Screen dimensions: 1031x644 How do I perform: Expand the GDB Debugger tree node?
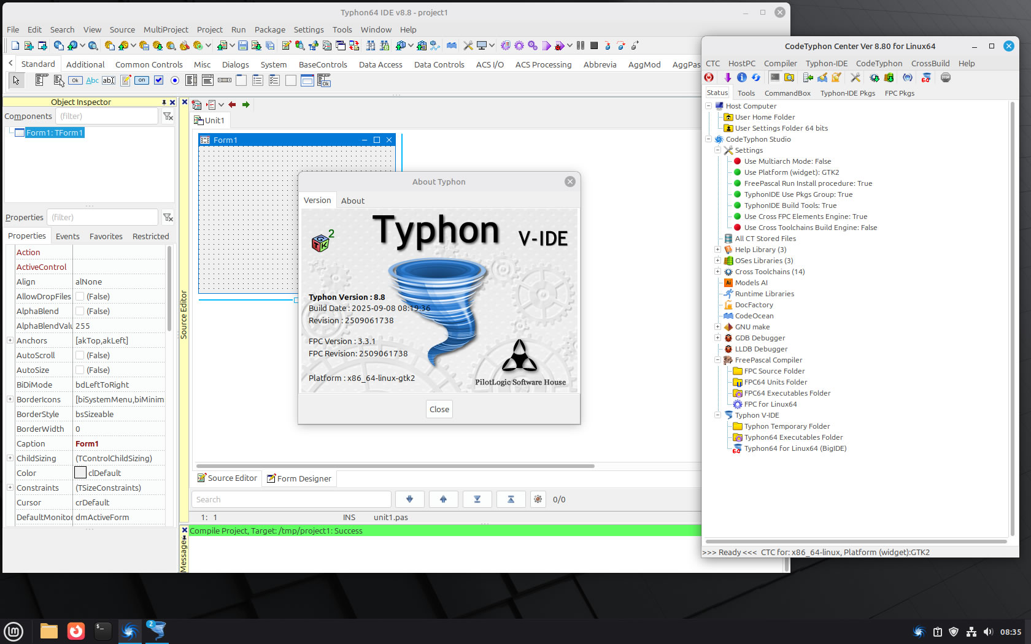(x=717, y=338)
